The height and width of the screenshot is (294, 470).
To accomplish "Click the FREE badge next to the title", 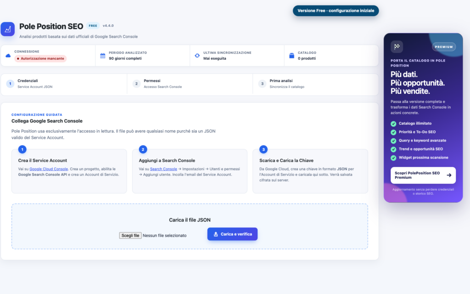I will (93, 26).
